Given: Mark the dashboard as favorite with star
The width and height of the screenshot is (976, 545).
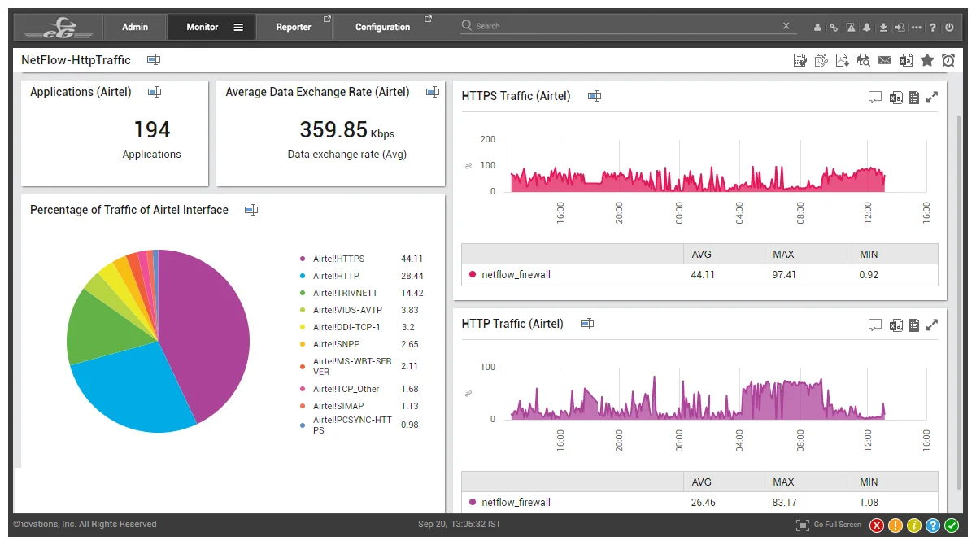Looking at the screenshot, I should point(927,60).
